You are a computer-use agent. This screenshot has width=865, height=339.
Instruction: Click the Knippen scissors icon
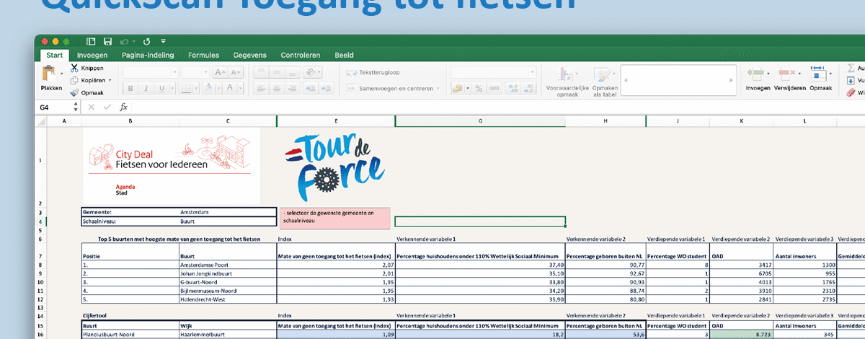(76, 68)
